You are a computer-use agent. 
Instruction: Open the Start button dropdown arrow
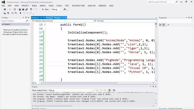[x=50, y=9]
